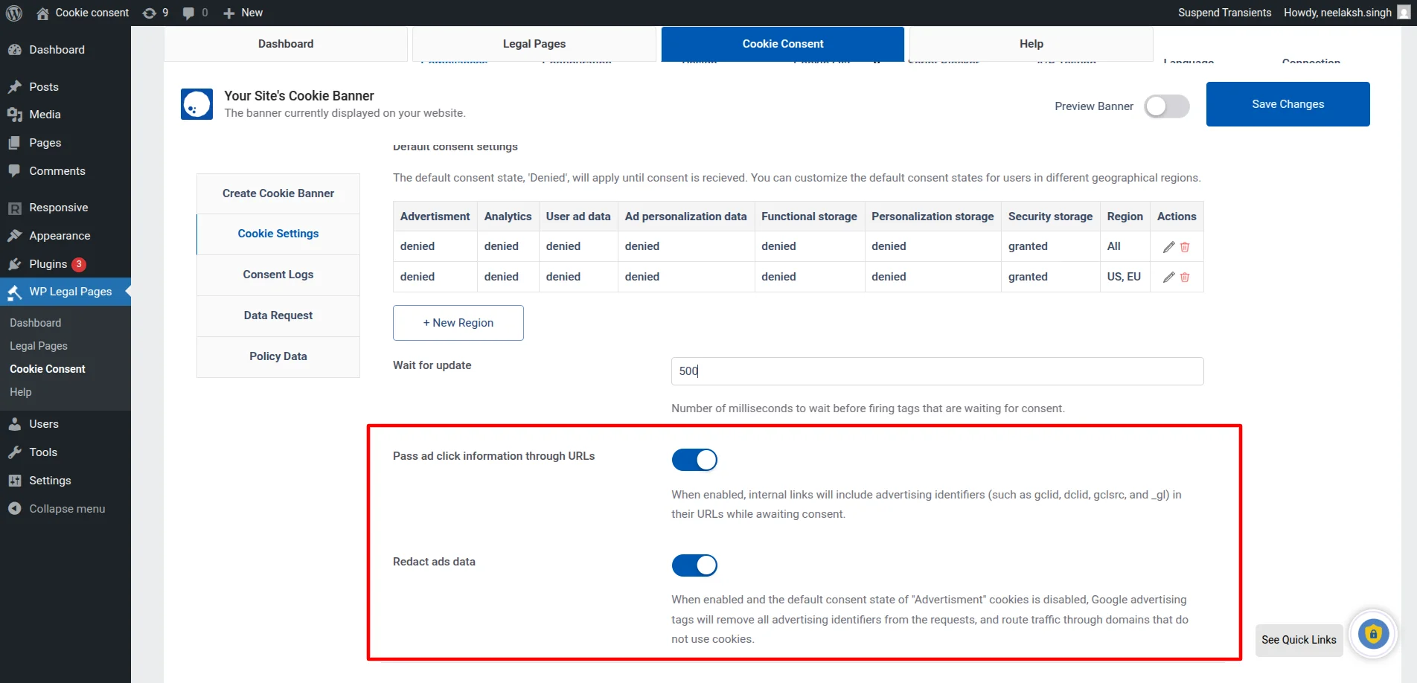Click the Users icon in sidebar

coord(15,424)
